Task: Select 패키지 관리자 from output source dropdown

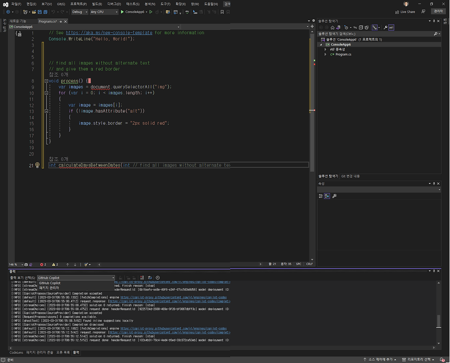Action: point(50,288)
